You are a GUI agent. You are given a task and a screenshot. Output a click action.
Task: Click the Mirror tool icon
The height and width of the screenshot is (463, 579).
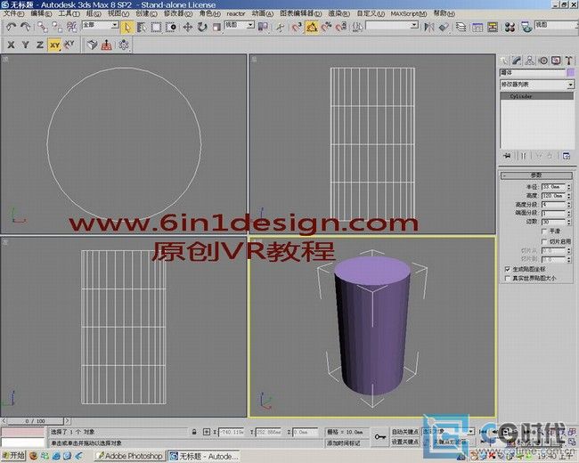tap(429, 27)
